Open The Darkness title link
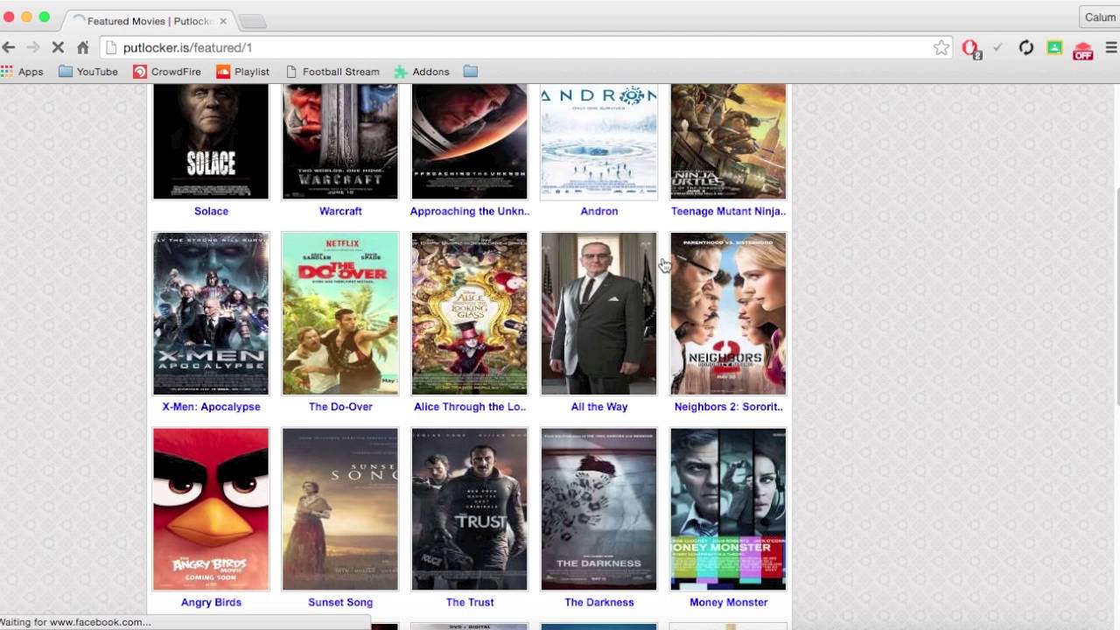The image size is (1120, 630). click(599, 602)
